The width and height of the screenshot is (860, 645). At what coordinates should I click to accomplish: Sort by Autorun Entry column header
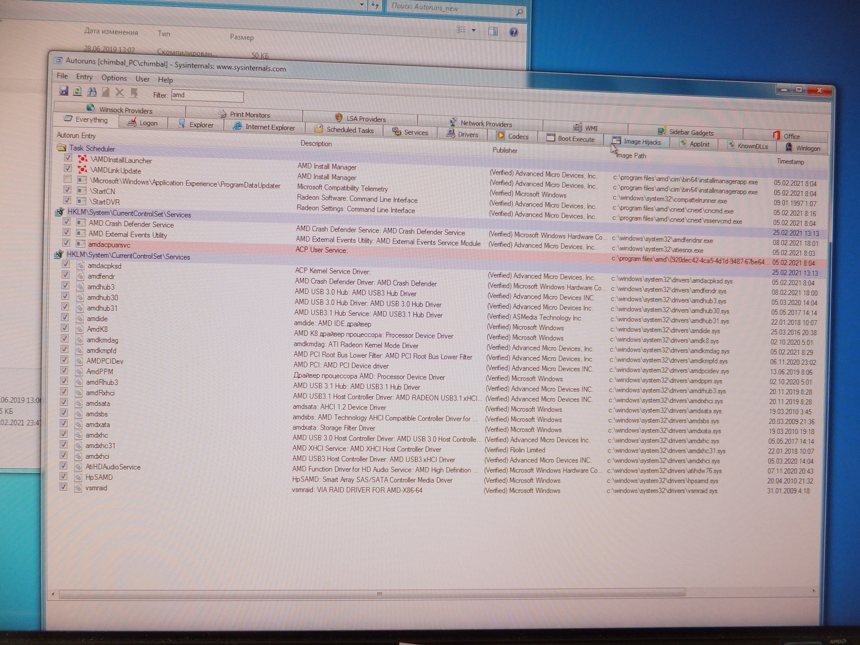pos(76,135)
